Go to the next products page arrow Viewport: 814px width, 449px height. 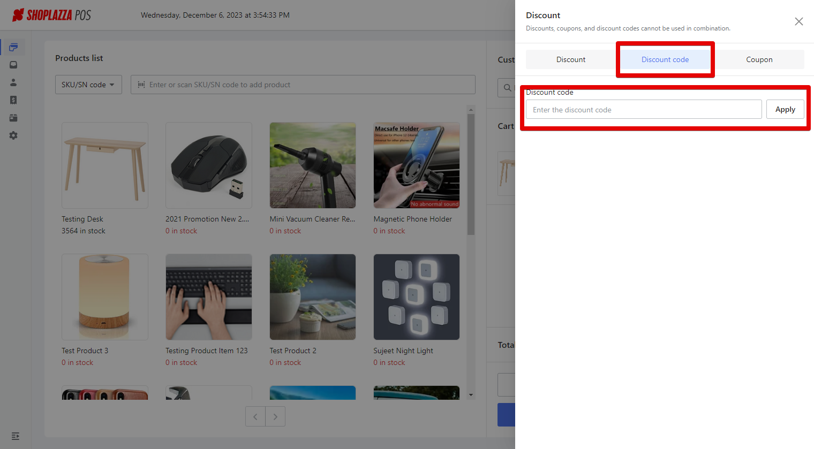pos(275,416)
